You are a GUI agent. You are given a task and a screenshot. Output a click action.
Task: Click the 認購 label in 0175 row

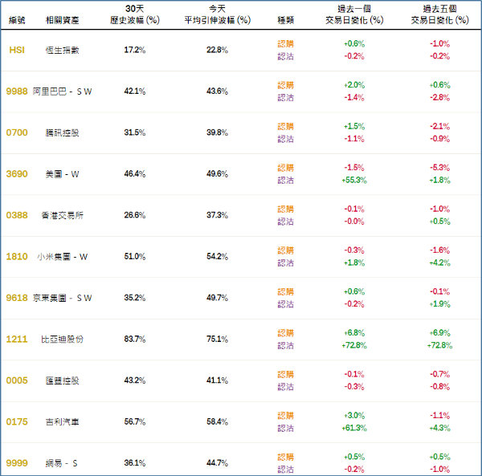click(x=285, y=416)
